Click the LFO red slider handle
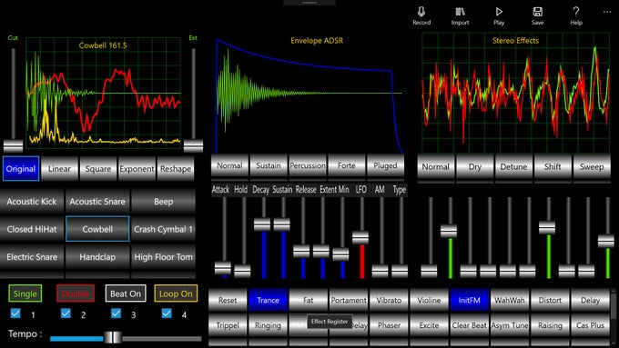 (x=360, y=238)
